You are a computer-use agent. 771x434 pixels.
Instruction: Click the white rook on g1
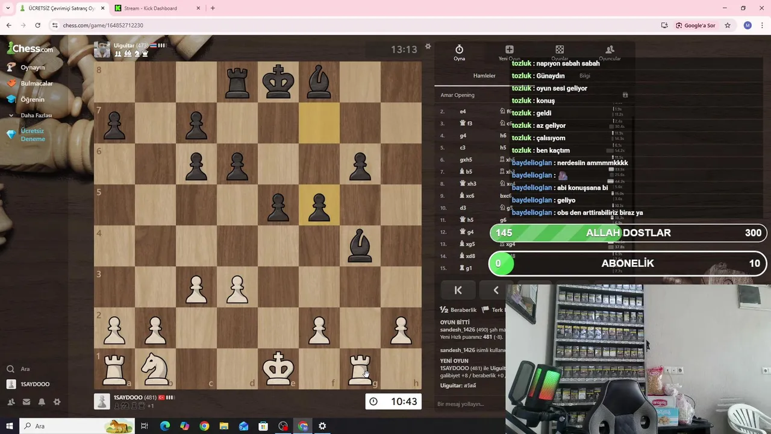pyautogui.click(x=360, y=369)
